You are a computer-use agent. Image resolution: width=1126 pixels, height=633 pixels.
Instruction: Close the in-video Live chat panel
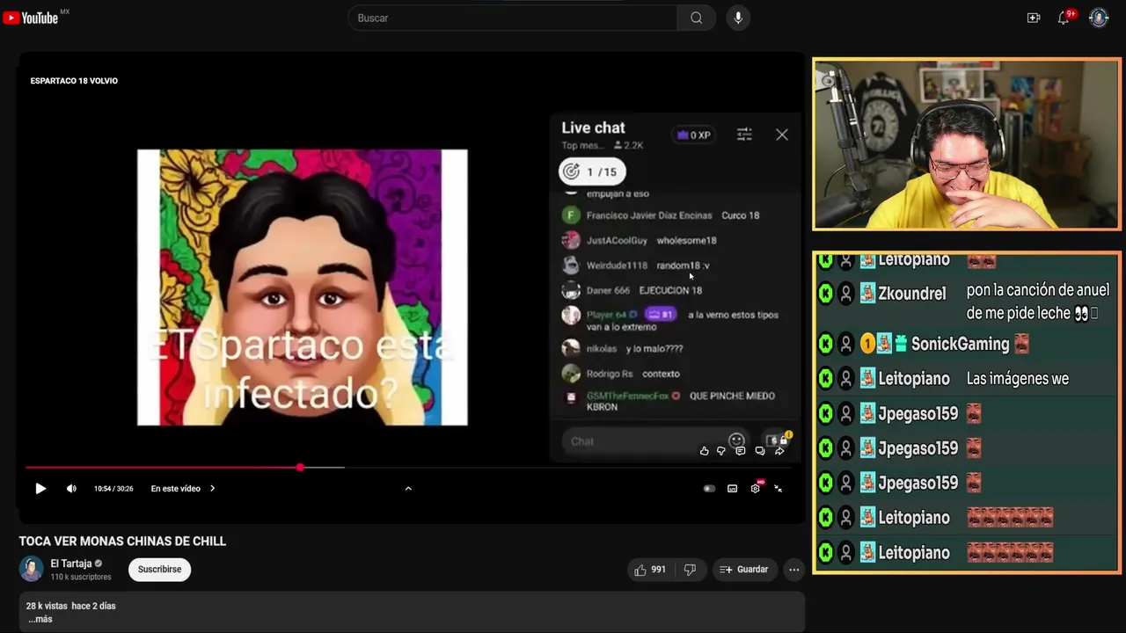click(x=782, y=135)
